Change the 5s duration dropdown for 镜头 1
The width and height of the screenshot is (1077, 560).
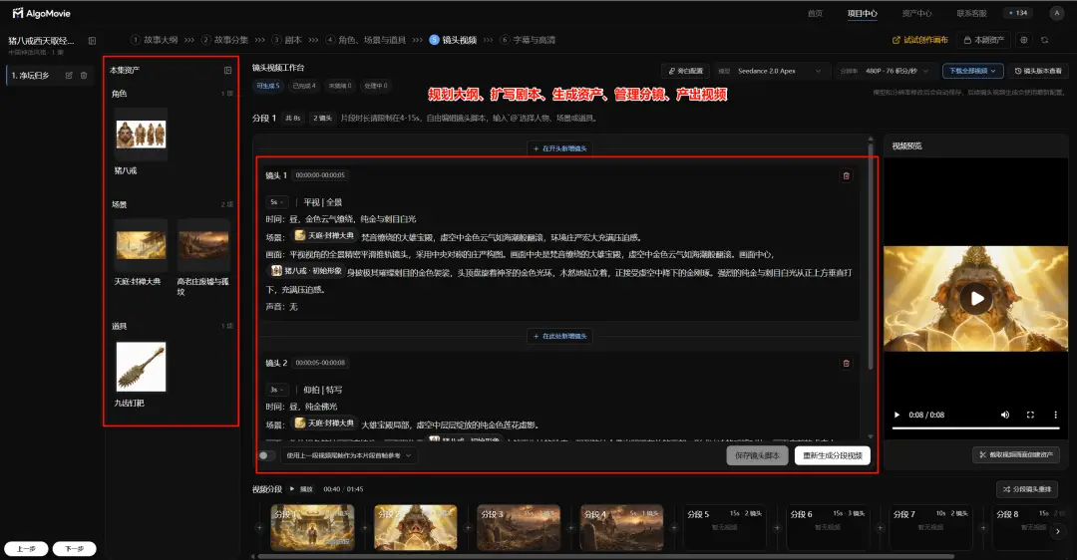(x=277, y=202)
